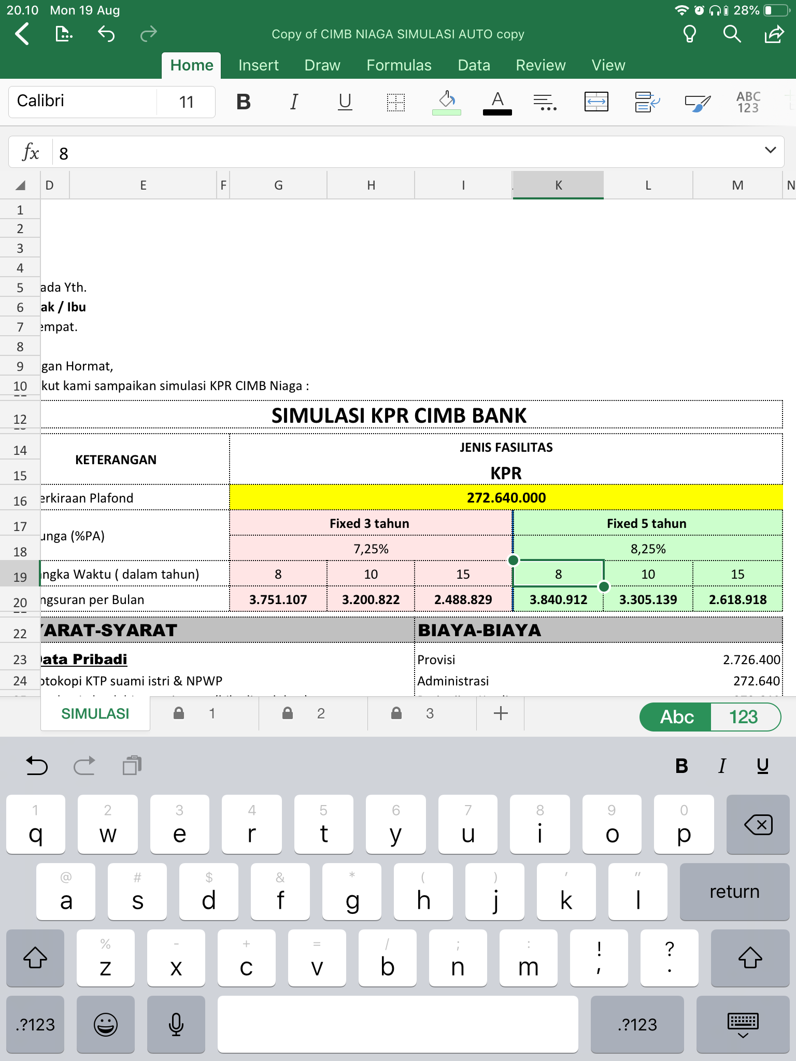This screenshot has height=1061, width=796.
Task: Select the SIMULASI sheet tab
Action: (x=95, y=714)
